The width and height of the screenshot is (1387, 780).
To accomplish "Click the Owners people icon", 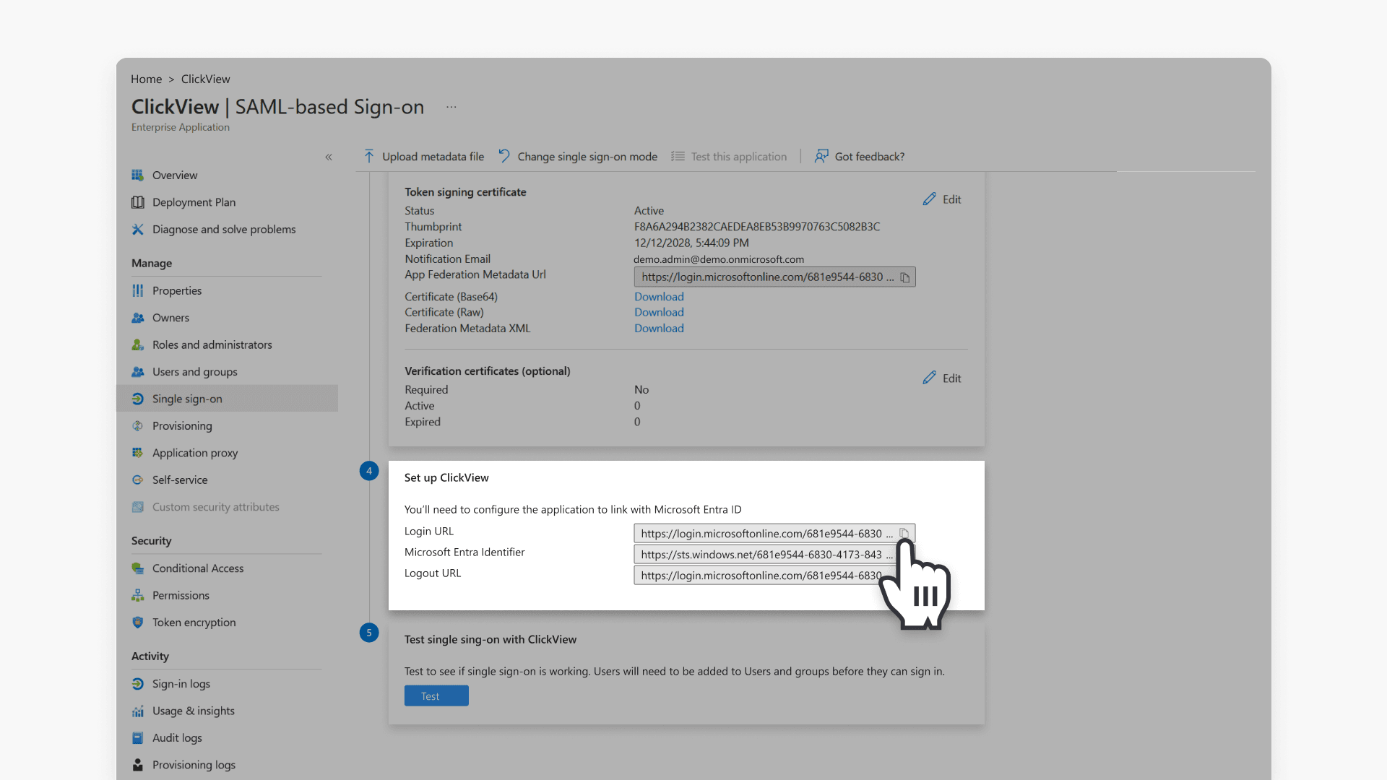I will pyautogui.click(x=137, y=318).
